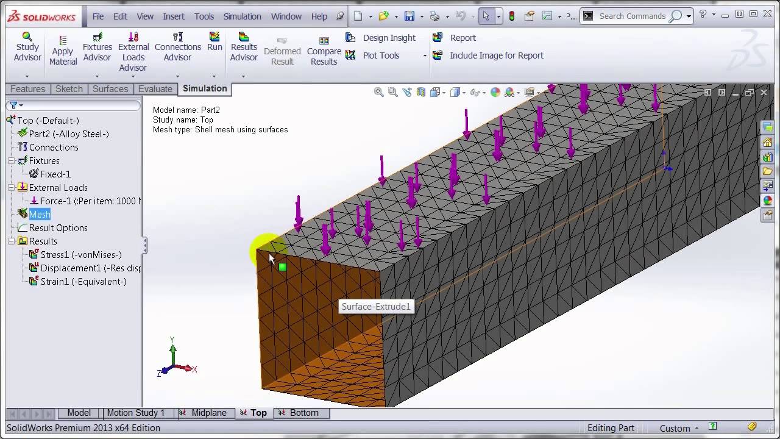Switch to the Model tab
Image resolution: width=780 pixels, height=439 pixels.
79,413
